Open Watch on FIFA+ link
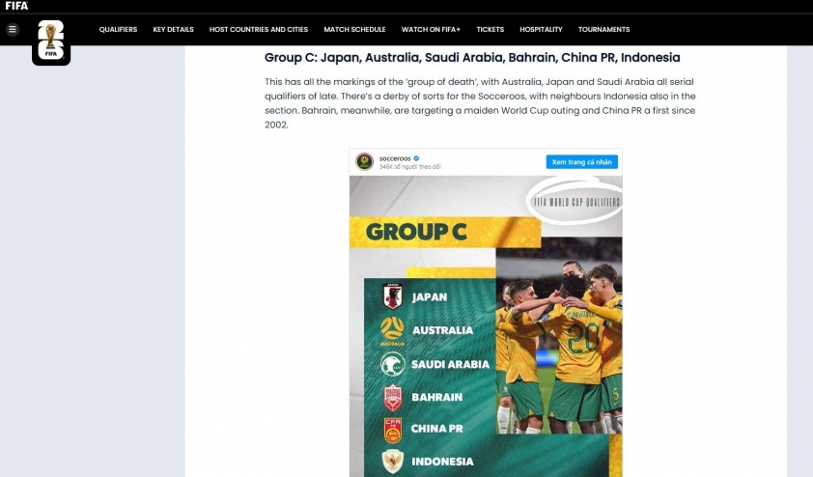Image resolution: width=813 pixels, height=477 pixels. coord(431,30)
